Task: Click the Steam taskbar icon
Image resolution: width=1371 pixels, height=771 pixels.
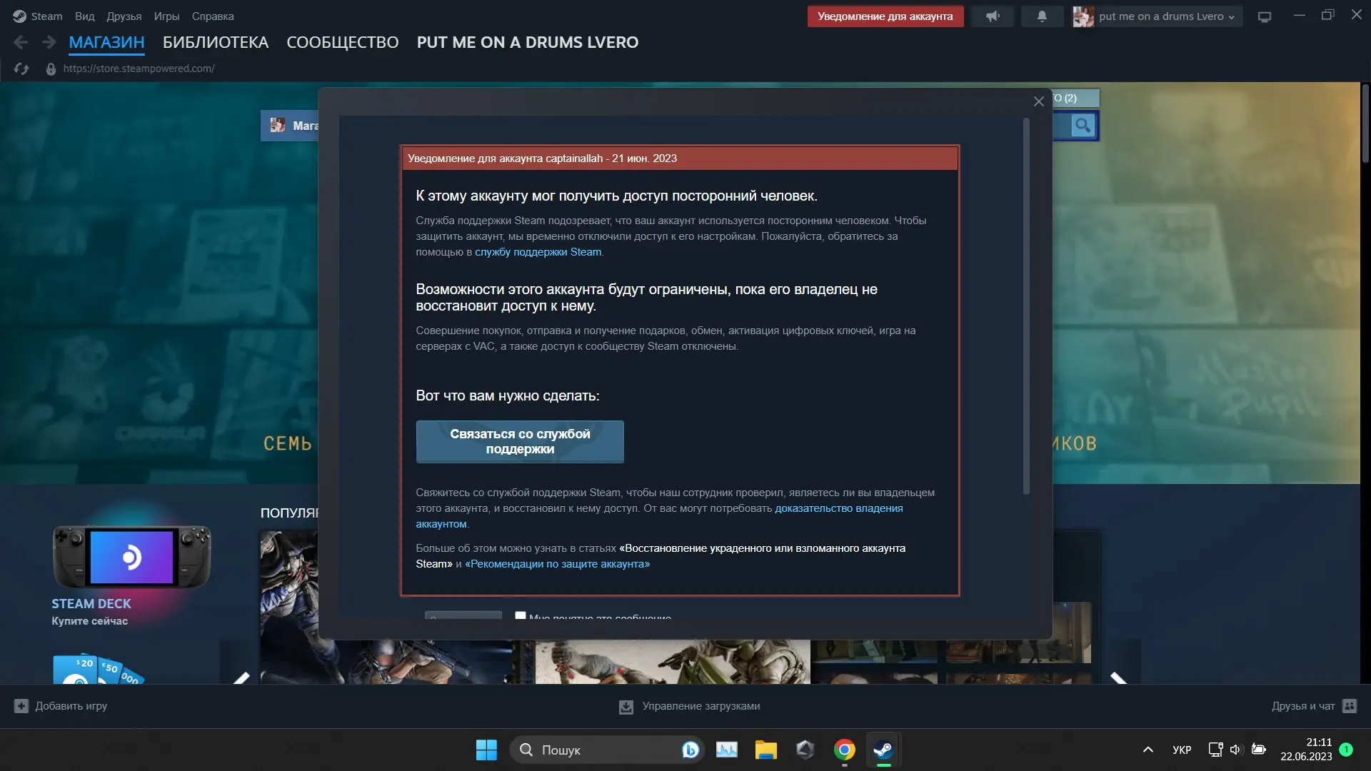Action: (883, 750)
